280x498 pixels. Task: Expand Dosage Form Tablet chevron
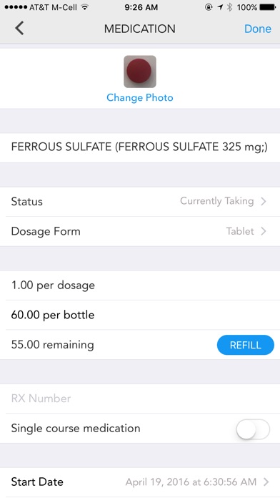263,231
